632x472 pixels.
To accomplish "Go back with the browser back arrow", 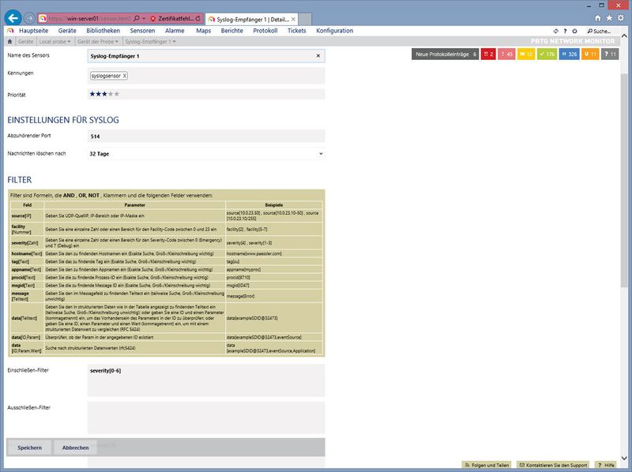I will coord(13,18).
